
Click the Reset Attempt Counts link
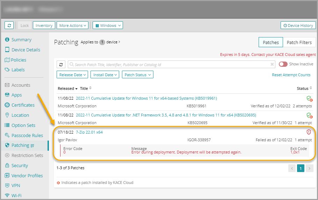291,75
